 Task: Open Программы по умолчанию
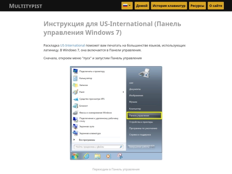tap(143, 128)
